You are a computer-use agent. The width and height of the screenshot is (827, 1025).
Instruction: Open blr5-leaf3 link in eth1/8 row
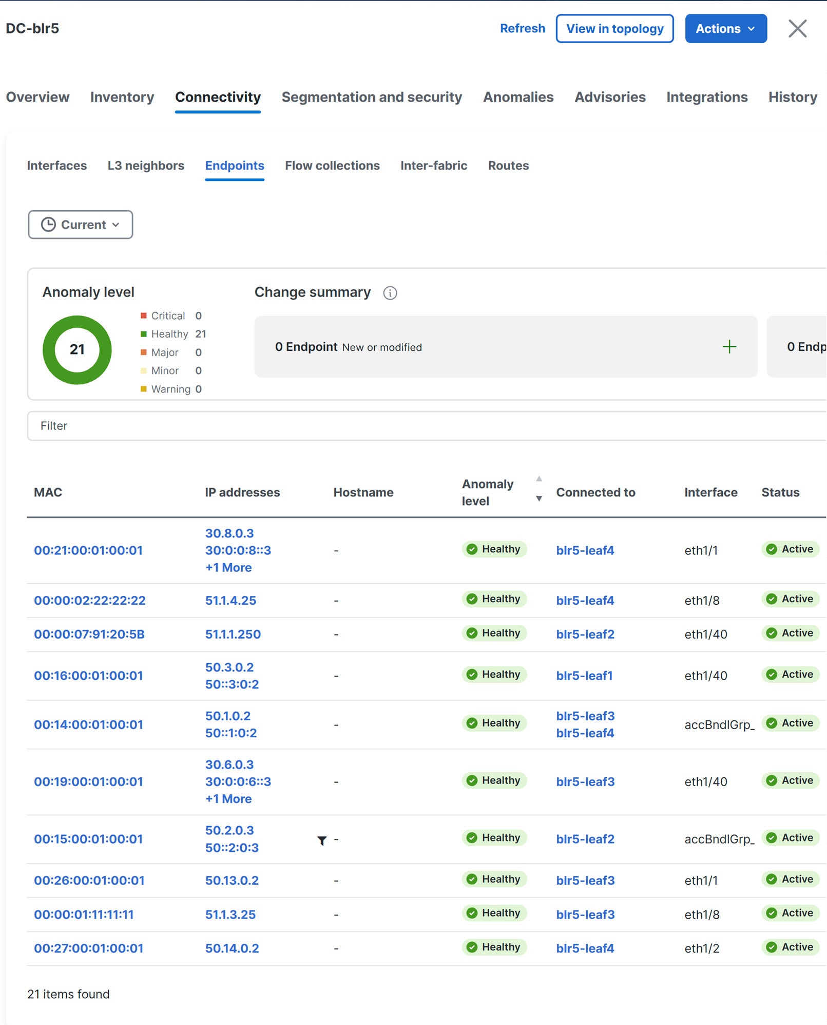coord(585,915)
